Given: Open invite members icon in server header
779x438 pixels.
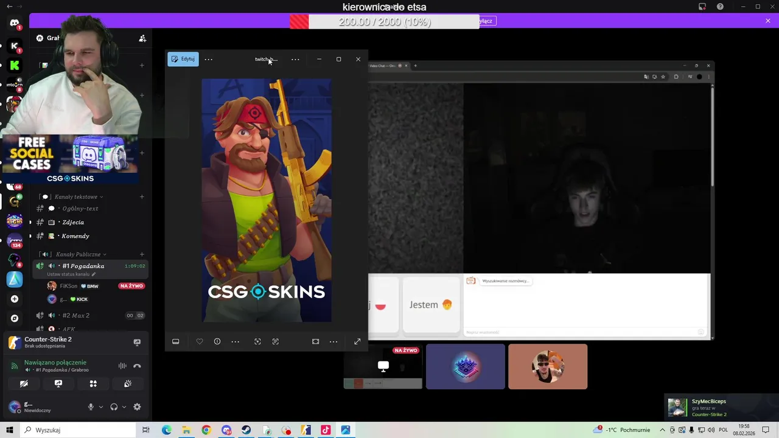Looking at the screenshot, I should tap(142, 38).
